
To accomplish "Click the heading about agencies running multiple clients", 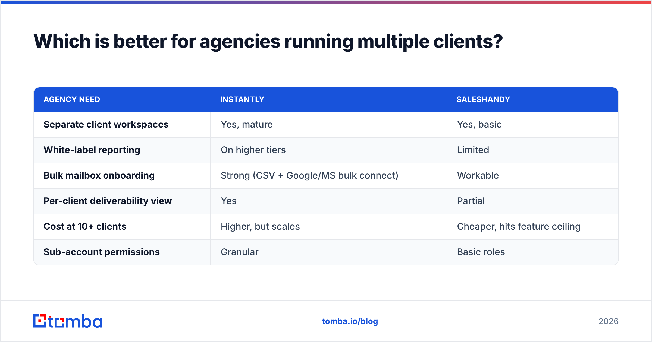I will 268,42.
